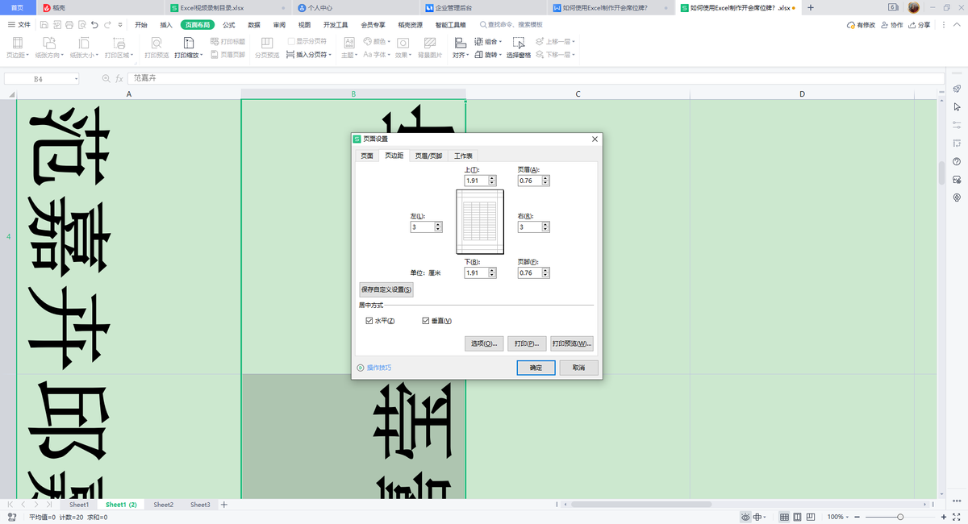Viewport: 968px width, 524px height.
Task: Click the search commands box 查找命令
Action: point(511,25)
